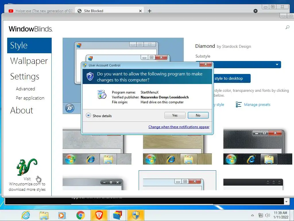Open the Settings section in WindowBlinds
This screenshot has height=221, width=294.
click(25, 76)
